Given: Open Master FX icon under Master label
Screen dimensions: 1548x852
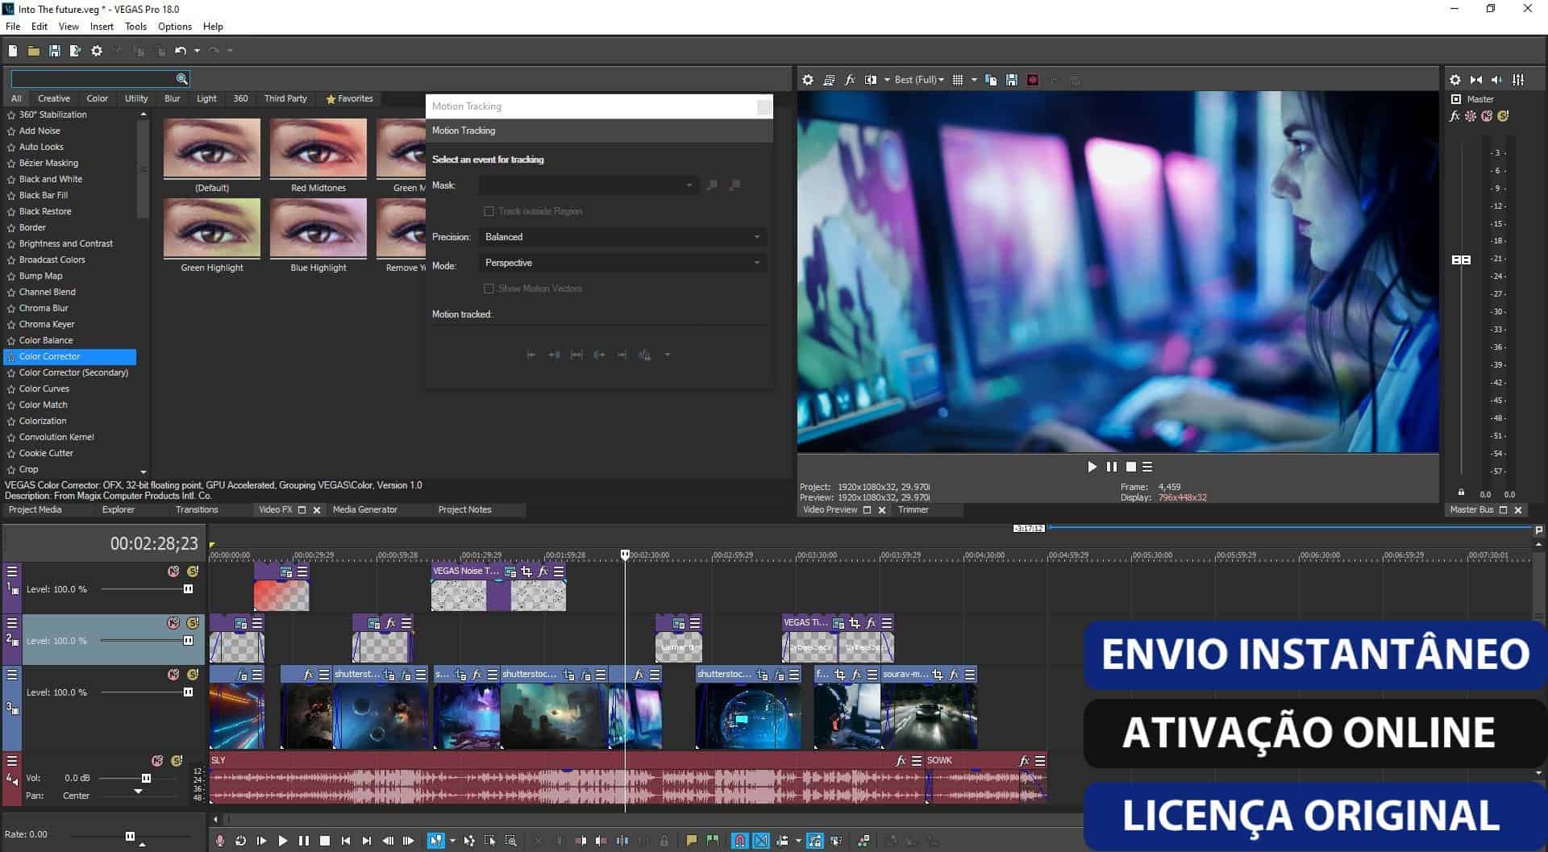Looking at the screenshot, I should tap(1455, 116).
